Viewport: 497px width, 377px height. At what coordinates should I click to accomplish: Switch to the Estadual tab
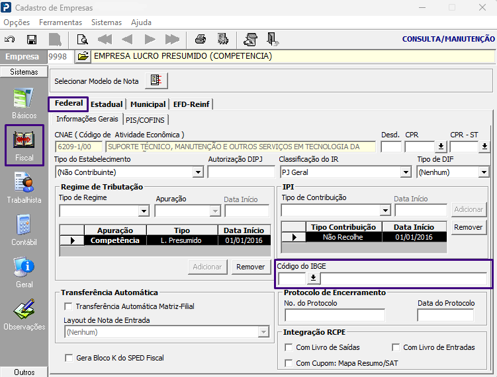click(x=107, y=104)
